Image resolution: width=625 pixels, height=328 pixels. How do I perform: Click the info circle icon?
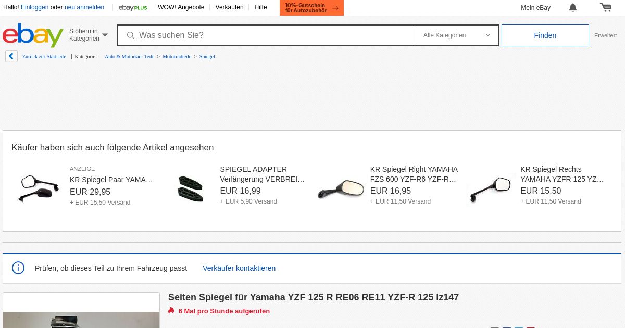[x=18, y=268]
